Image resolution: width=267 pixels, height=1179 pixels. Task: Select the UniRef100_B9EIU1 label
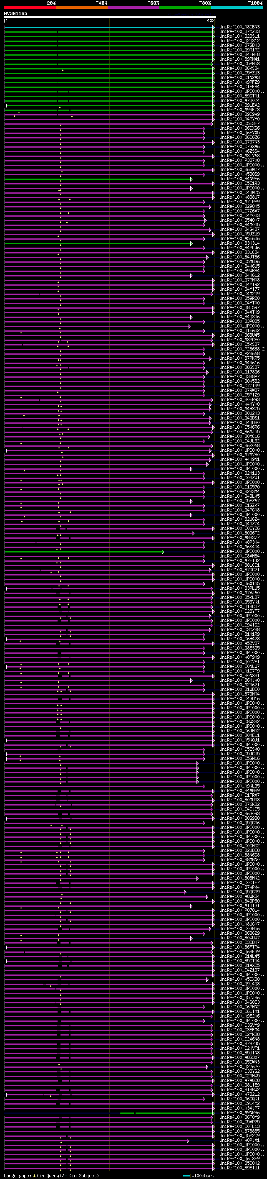point(239,1168)
